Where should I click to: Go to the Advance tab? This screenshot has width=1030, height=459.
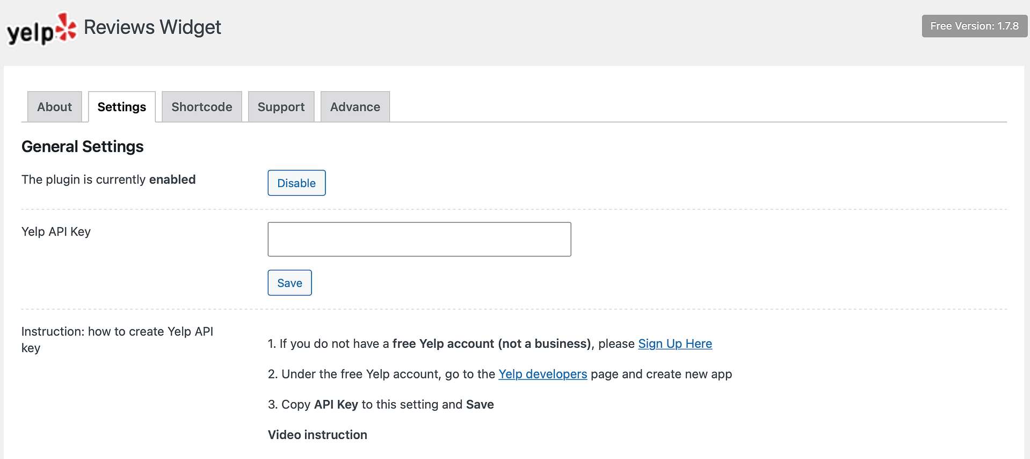[355, 107]
